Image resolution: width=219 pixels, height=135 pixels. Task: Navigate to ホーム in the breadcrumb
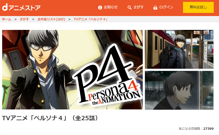(x=6, y=19)
